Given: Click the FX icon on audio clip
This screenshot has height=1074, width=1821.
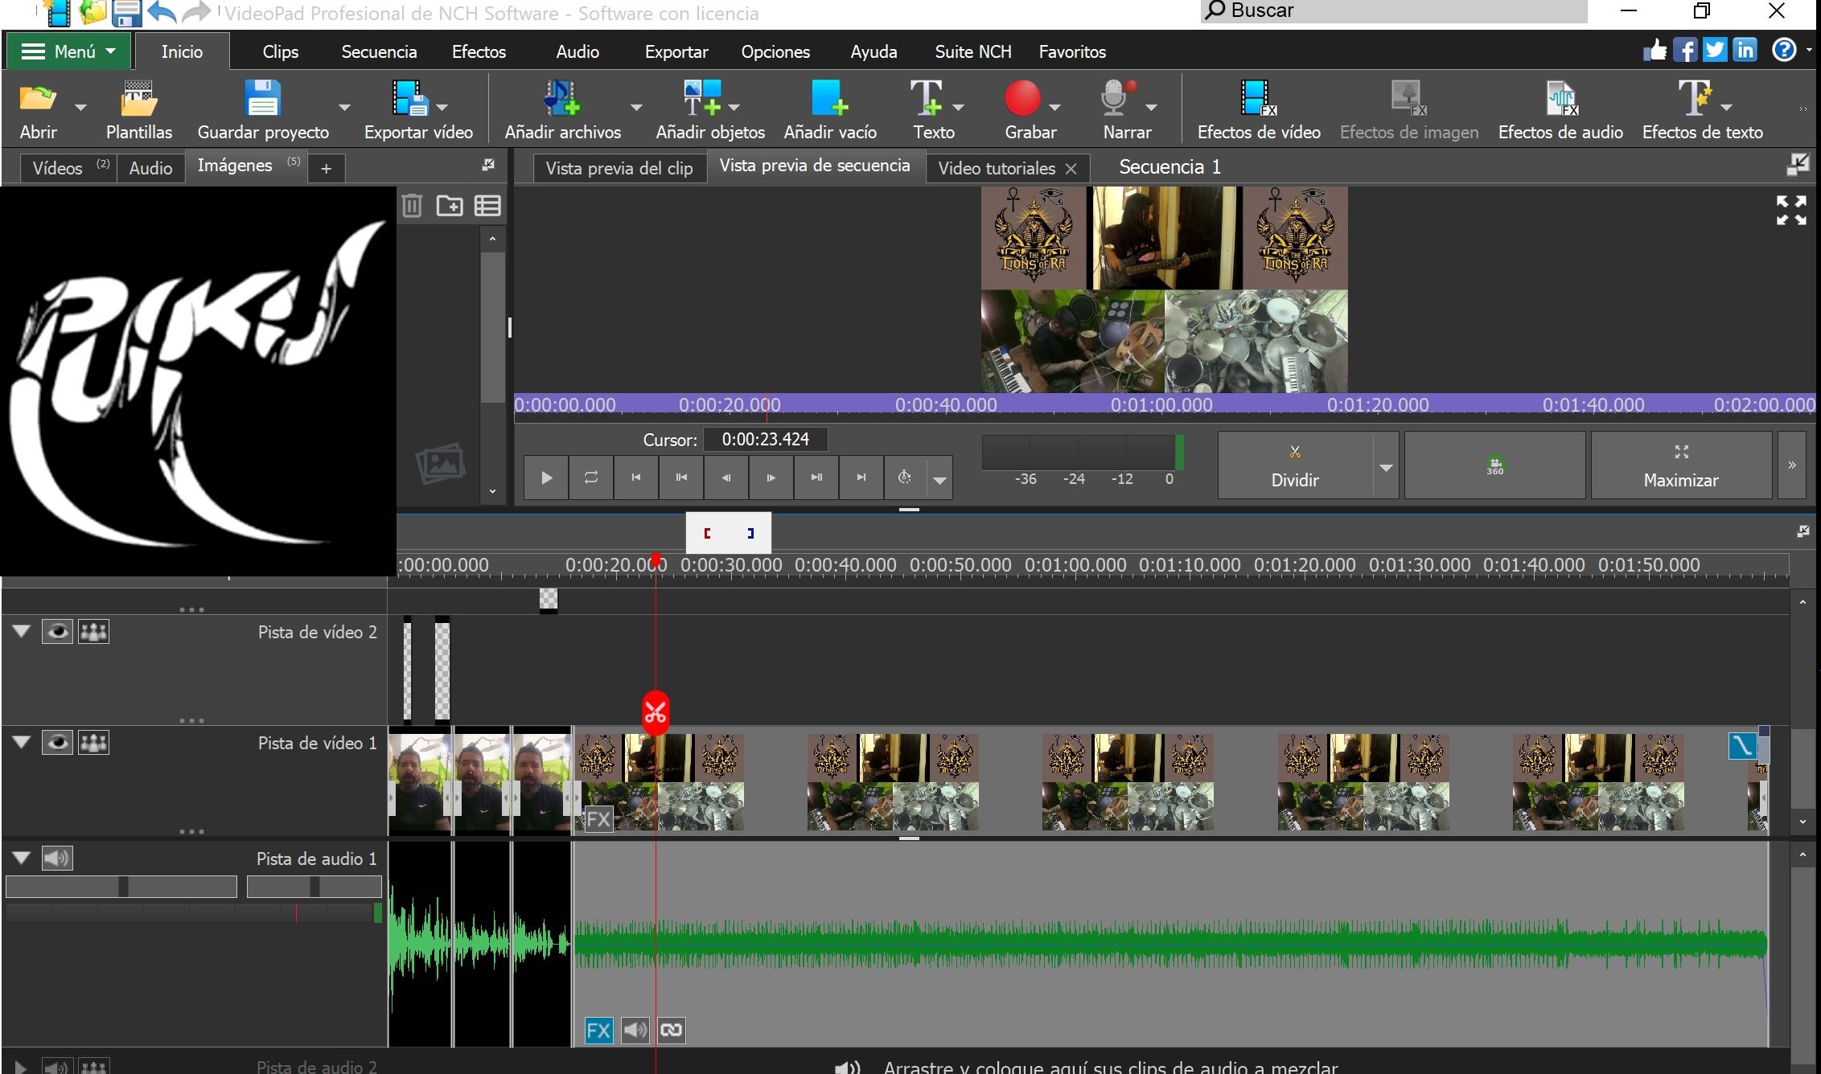Looking at the screenshot, I should (x=598, y=1031).
